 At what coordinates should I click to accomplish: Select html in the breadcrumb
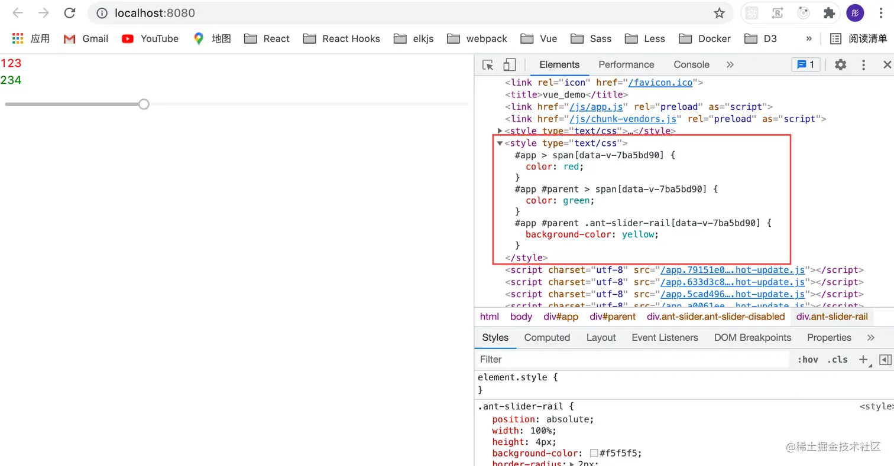490,317
